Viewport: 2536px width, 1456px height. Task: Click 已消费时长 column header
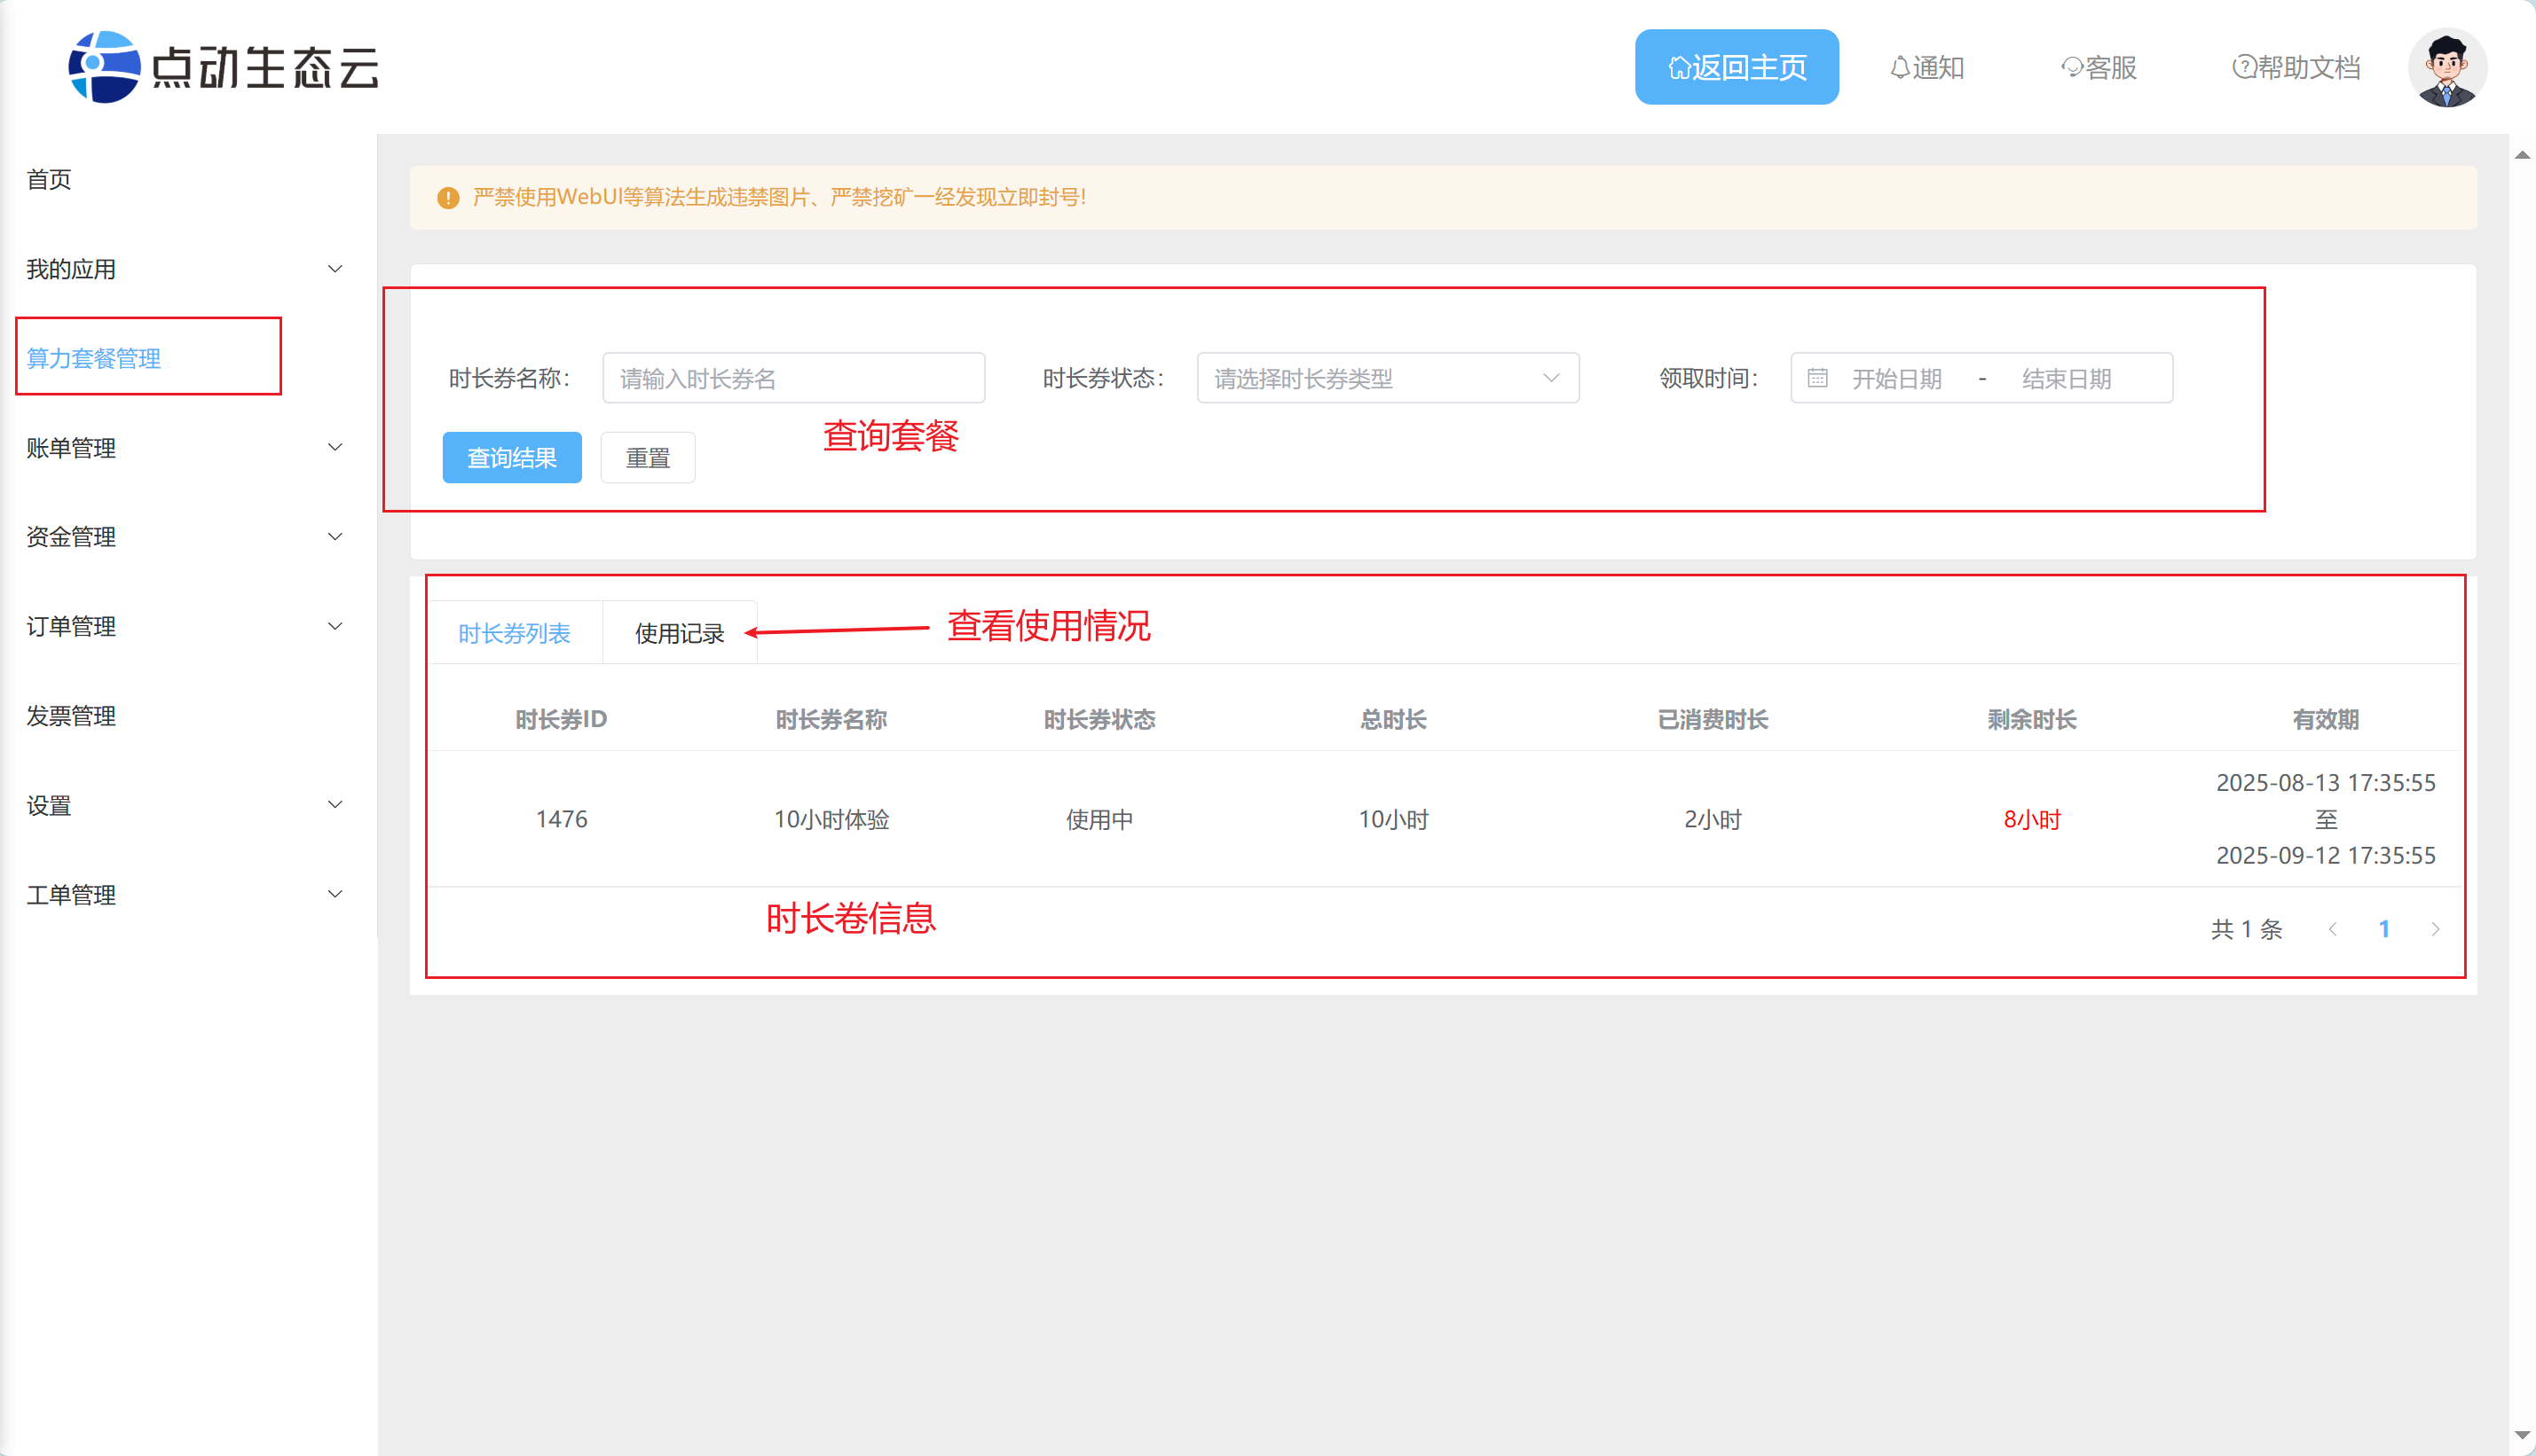pos(1713,719)
